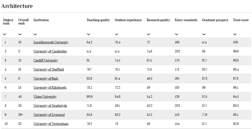The width and height of the screenshot is (252, 129).
Task: Open the University of Strathclyde link
Action: coord(50,106)
